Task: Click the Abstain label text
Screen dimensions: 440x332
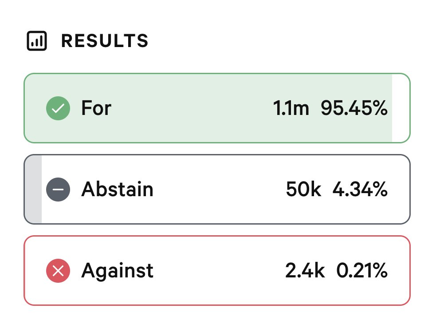Action: [x=117, y=189]
